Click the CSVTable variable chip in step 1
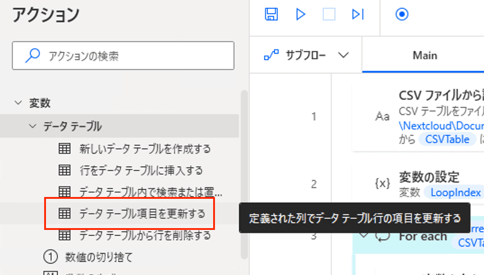Image resolution: width=484 pixels, height=275 pixels. pos(447,139)
